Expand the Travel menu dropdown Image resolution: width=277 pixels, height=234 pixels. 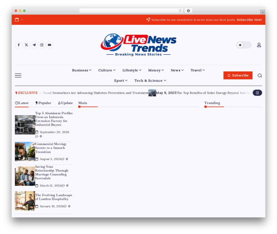(x=198, y=70)
